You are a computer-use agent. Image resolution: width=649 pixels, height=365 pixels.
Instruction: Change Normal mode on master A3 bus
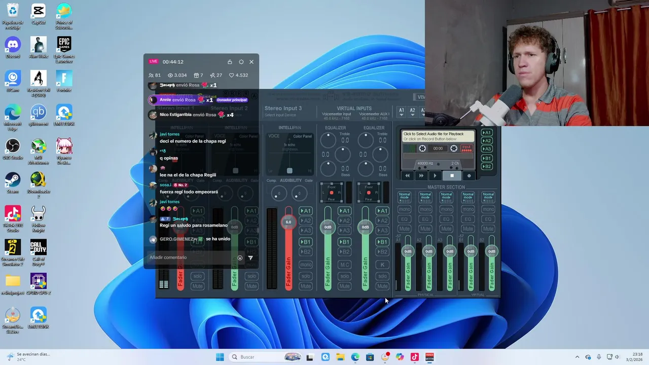[x=446, y=197]
